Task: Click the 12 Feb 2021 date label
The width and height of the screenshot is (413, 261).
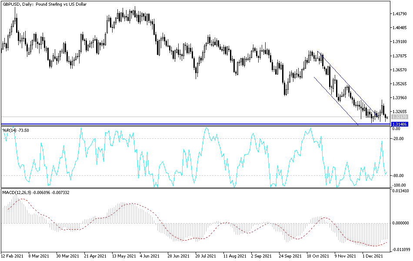Action: tap(13, 256)
